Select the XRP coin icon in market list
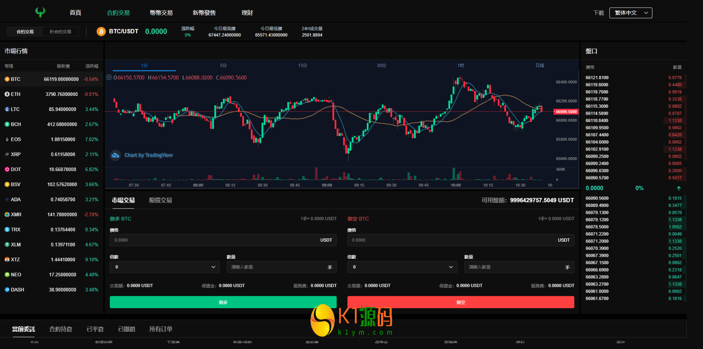The image size is (703, 349). 7,154
